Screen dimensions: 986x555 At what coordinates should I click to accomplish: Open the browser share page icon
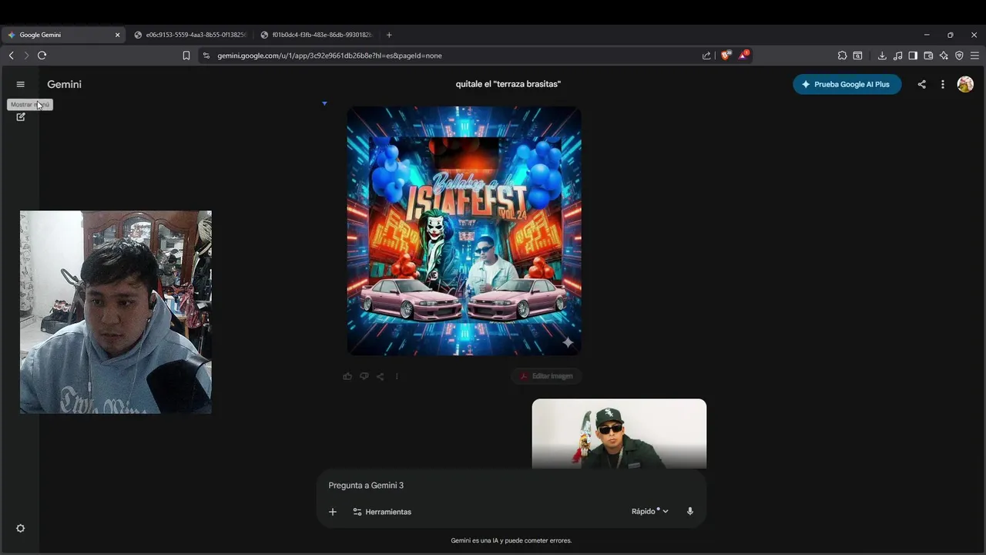click(x=706, y=55)
